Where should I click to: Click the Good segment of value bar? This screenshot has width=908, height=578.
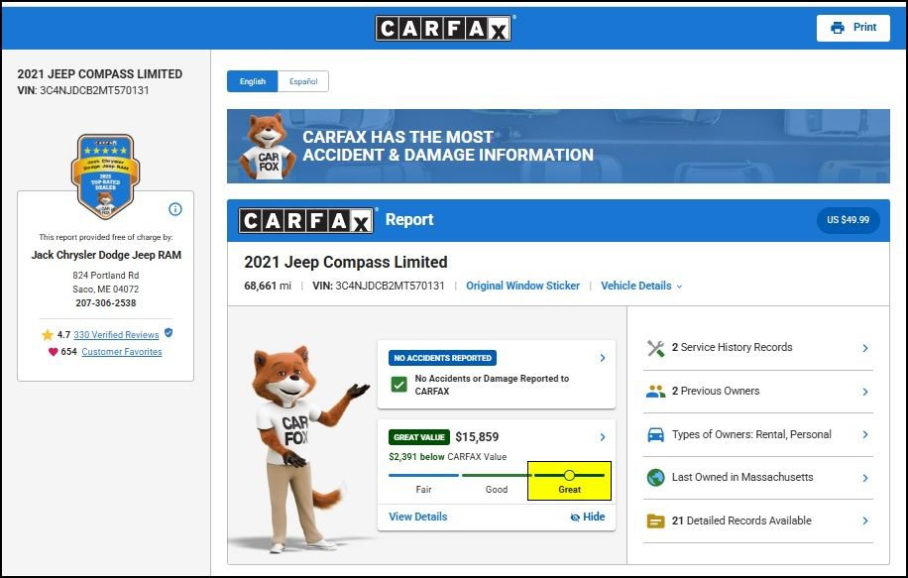click(497, 476)
